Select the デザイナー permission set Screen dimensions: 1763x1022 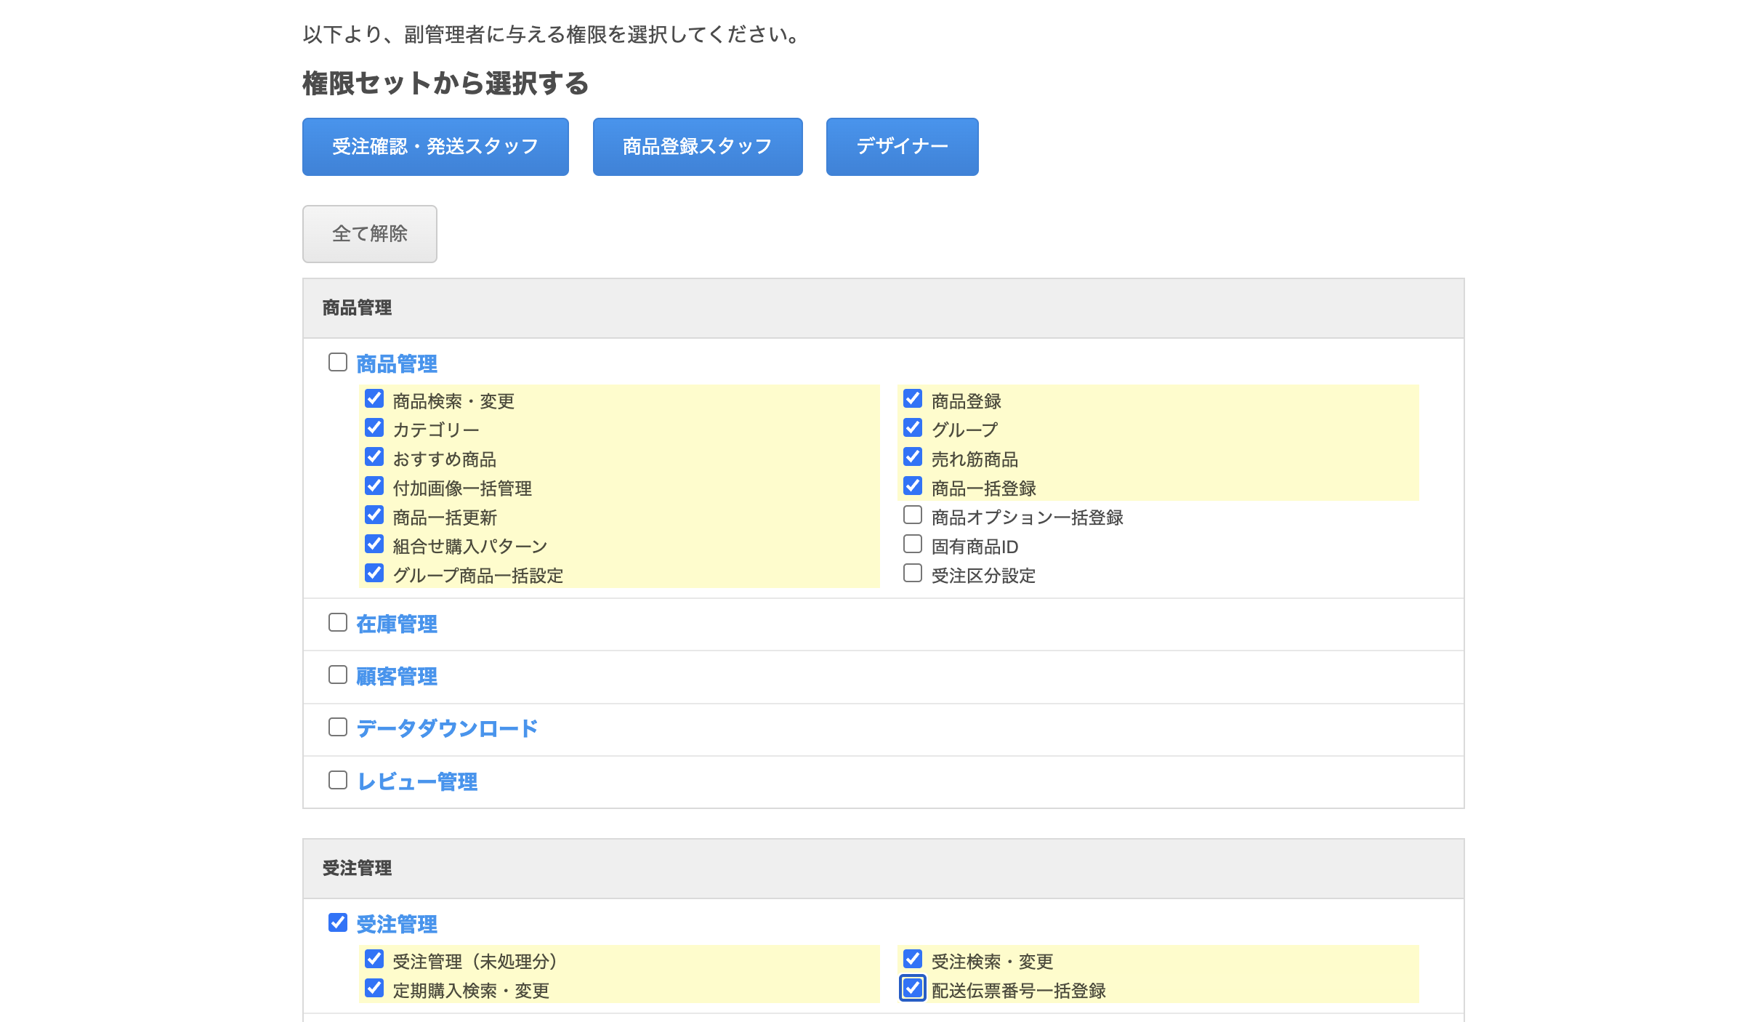[x=902, y=147]
